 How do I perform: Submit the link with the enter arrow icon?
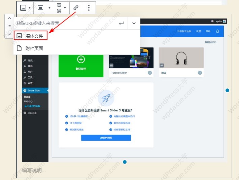tap(121, 23)
